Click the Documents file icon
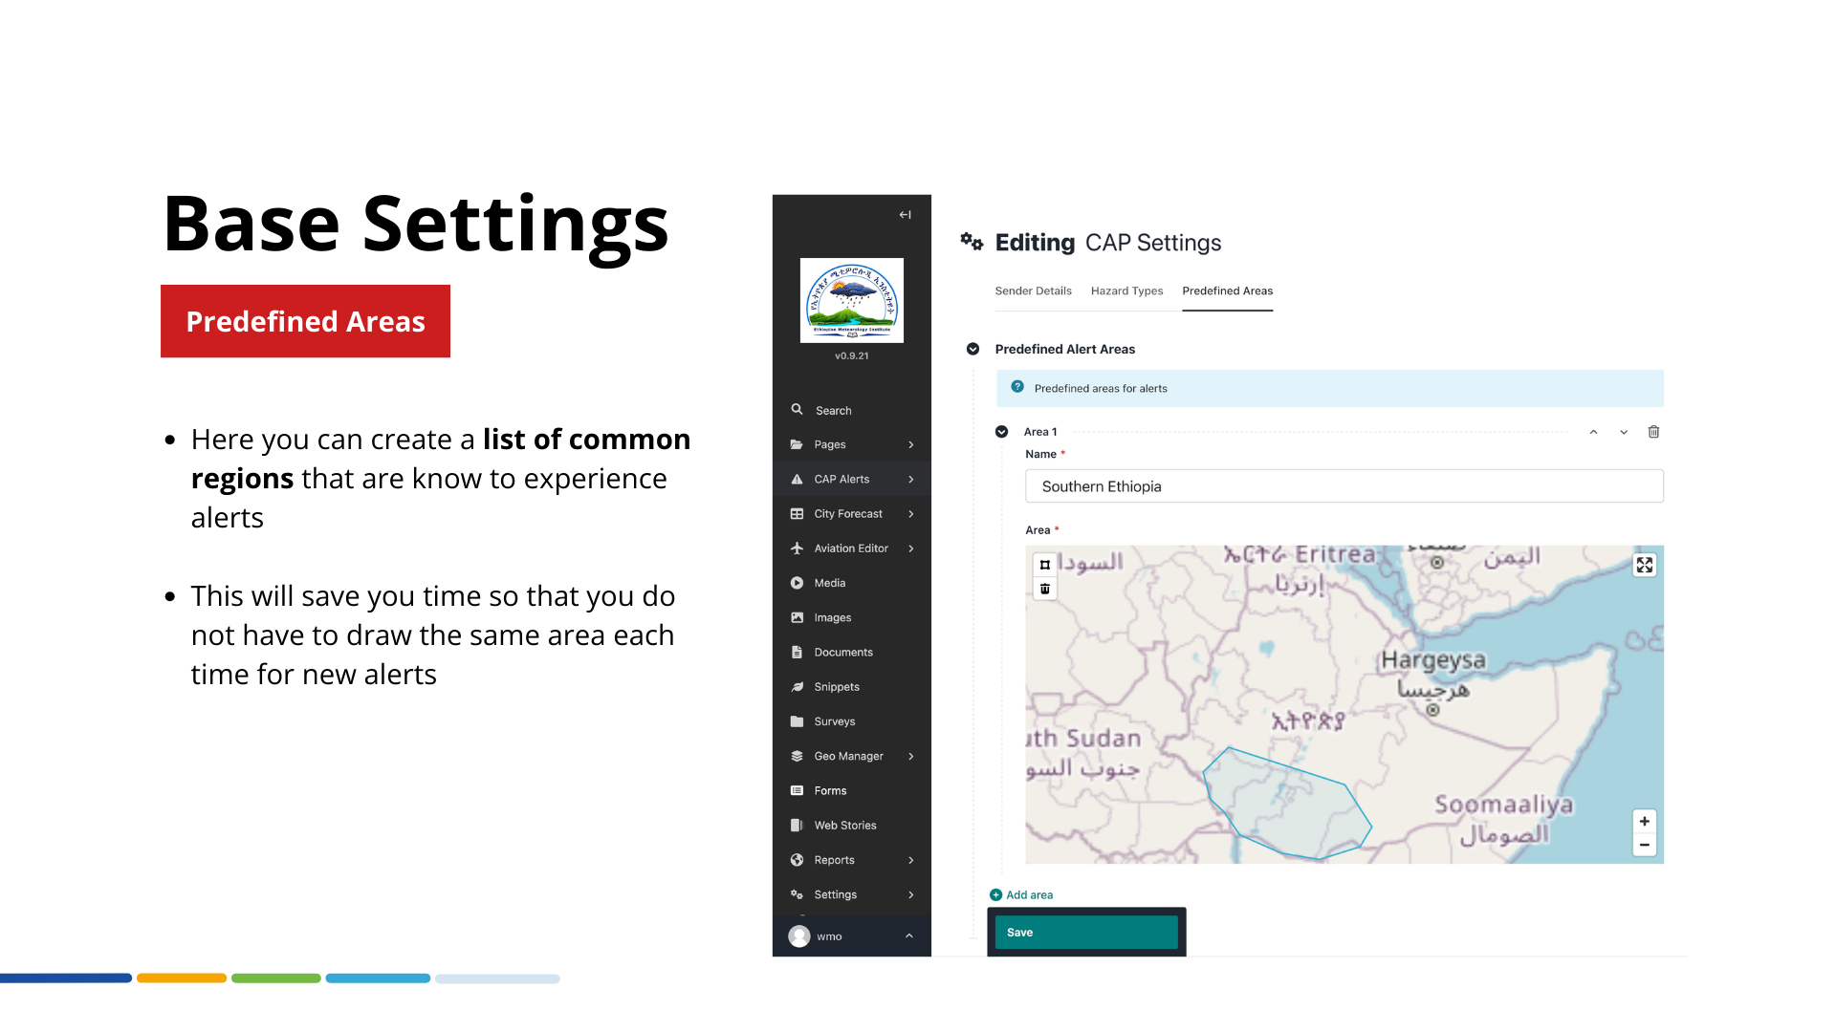The height and width of the screenshot is (1032, 1836). [797, 652]
